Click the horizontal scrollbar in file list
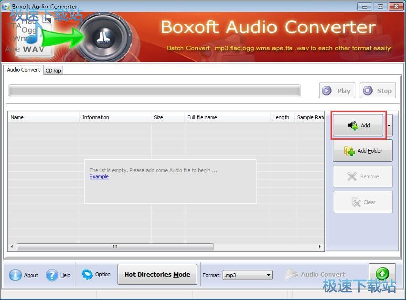406x300 pixels. (115, 247)
